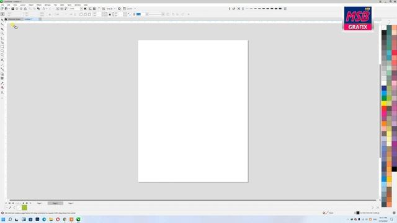Pick the red swatch in color palette
This screenshot has height=223, width=397.
point(384,108)
